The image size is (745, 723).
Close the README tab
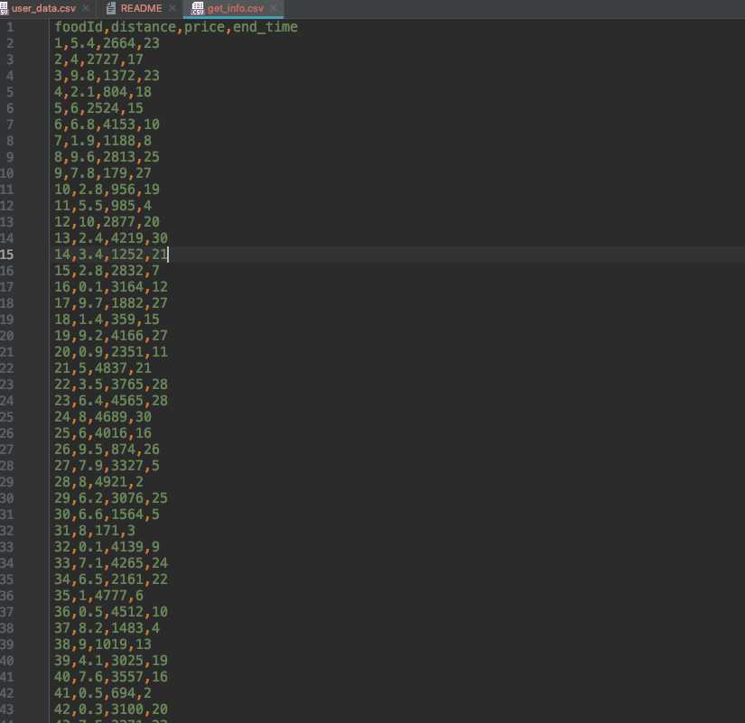coord(172,8)
